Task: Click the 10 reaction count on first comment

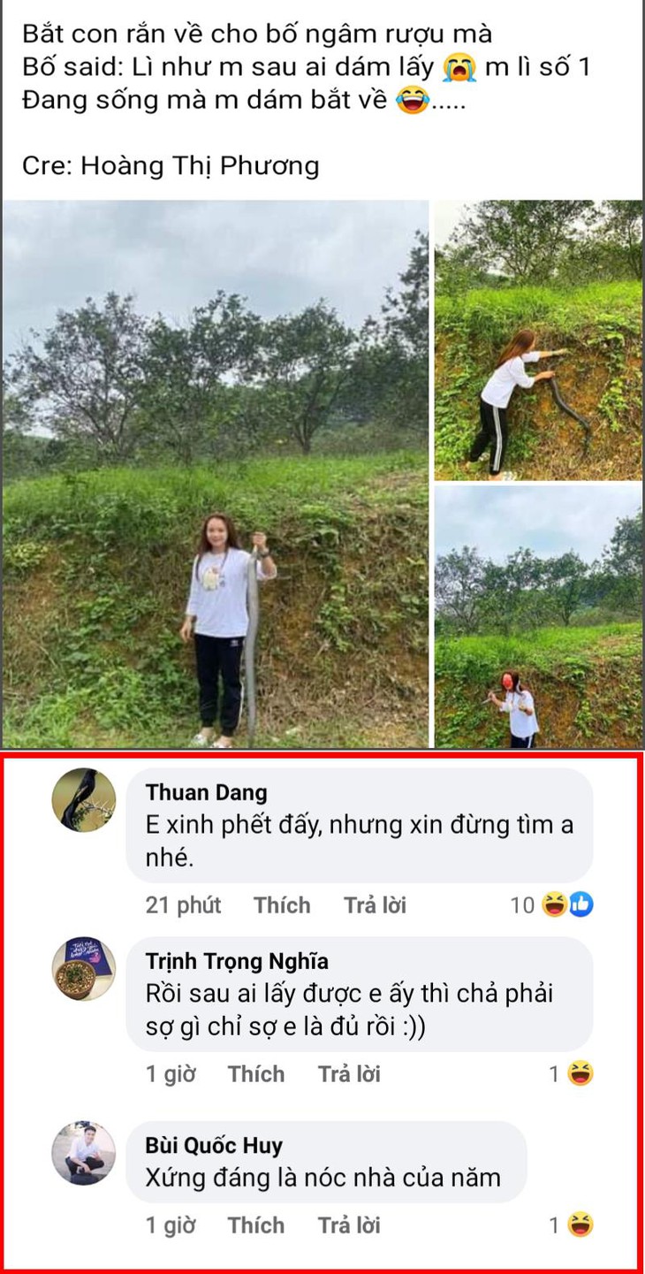Action: pyautogui.click(x=522, y=905)
